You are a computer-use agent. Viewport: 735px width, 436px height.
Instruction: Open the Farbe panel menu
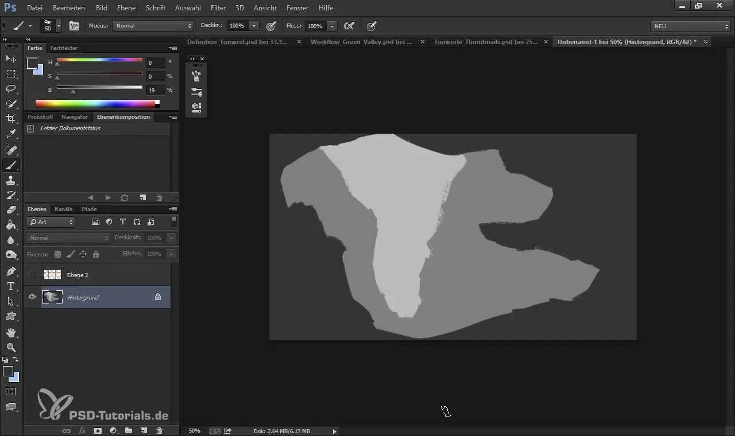pos(173,48)
